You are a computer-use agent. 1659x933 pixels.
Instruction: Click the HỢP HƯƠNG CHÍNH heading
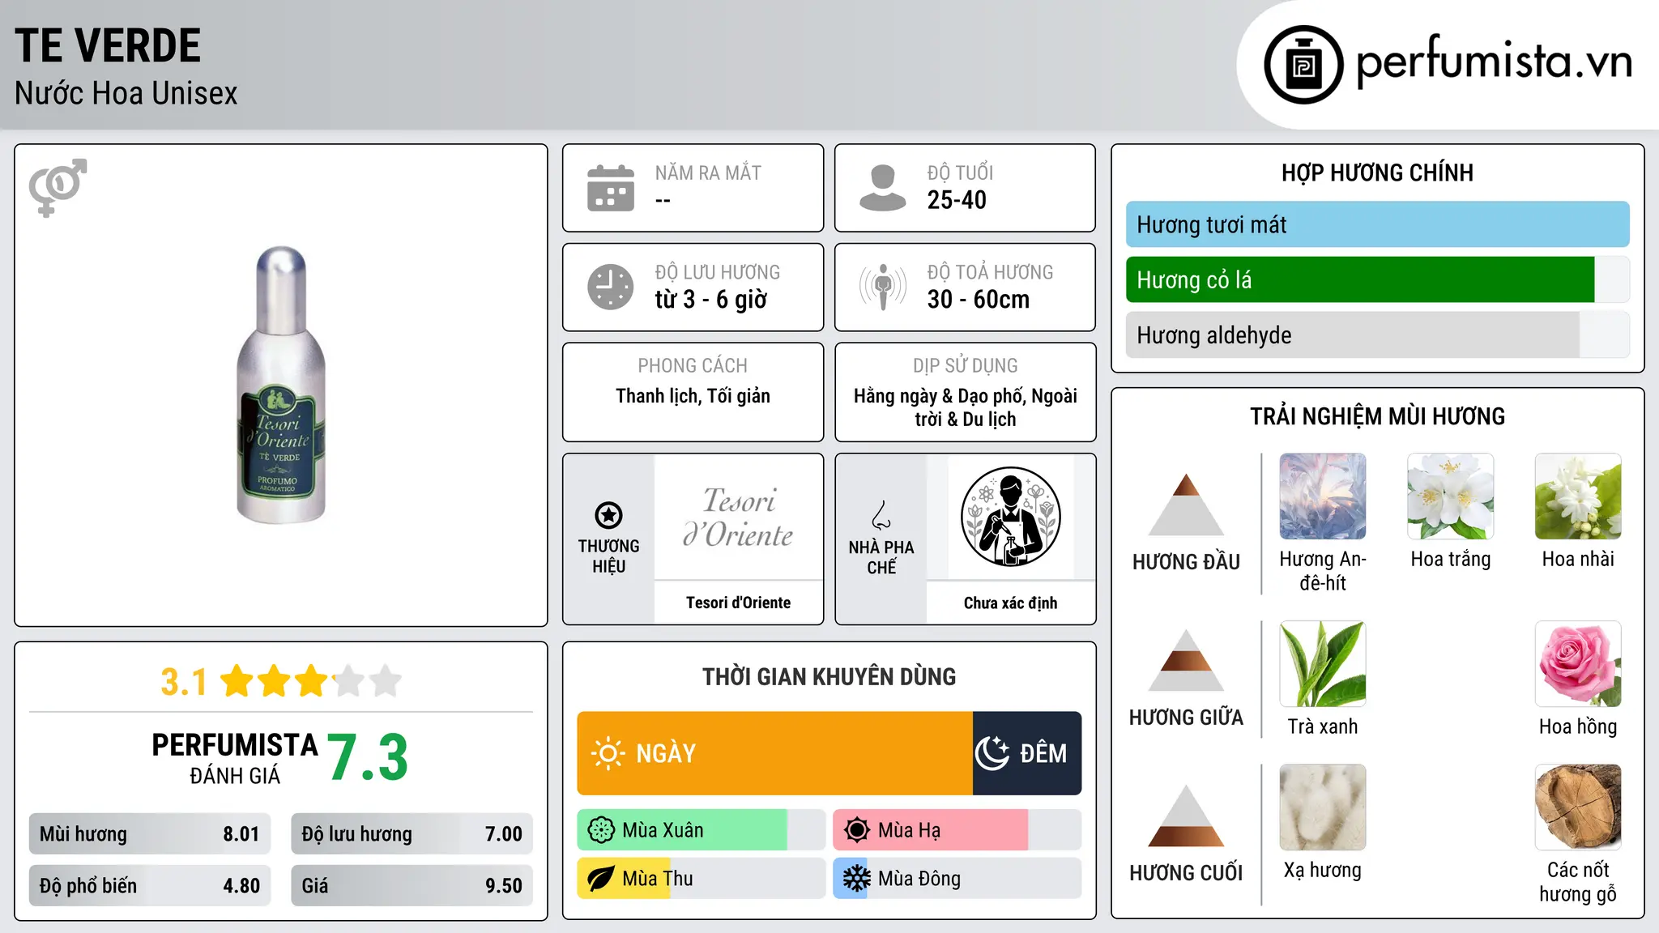coord(1377,173)
